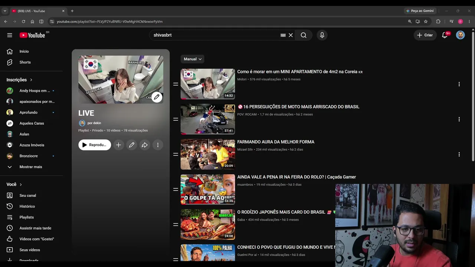Open the Aqueles Caras channel

[x=32, y=123]
